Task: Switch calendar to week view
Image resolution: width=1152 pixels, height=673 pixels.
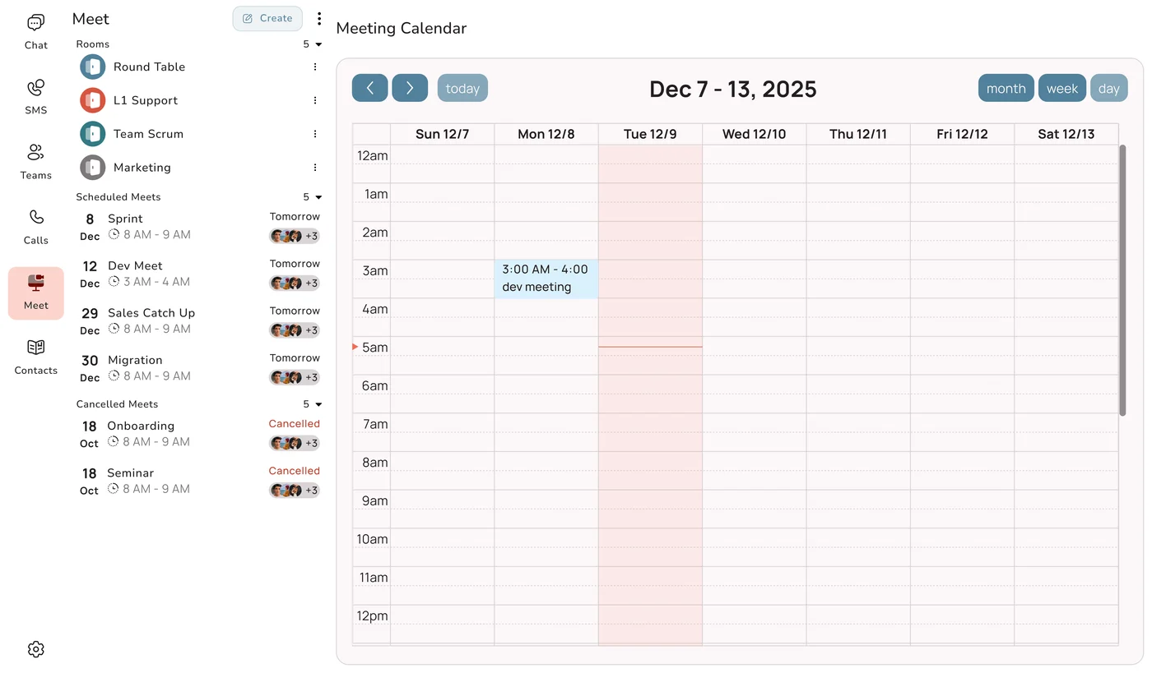Action: [1062, 88]
